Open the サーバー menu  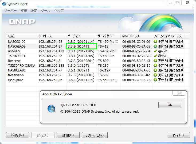(x=10, y=11)
